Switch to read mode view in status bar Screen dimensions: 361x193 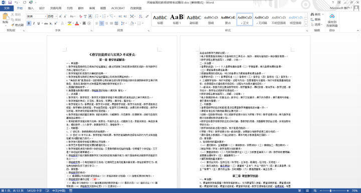[x=299, y=190]
